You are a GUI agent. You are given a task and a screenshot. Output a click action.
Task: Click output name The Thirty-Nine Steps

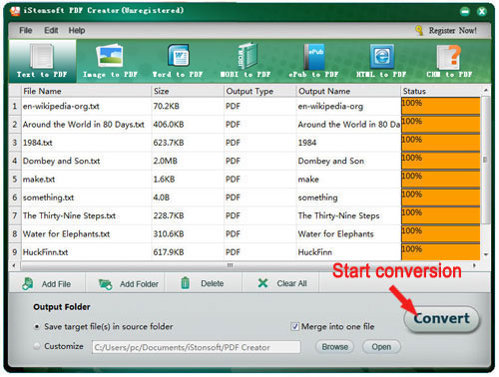[x=338, y=216]
